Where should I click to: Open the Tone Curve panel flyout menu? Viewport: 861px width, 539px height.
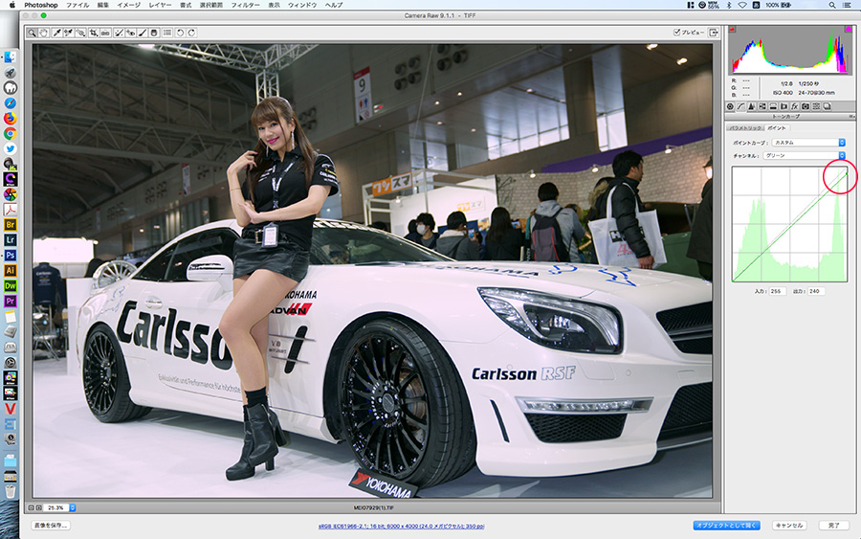point(851,117)
